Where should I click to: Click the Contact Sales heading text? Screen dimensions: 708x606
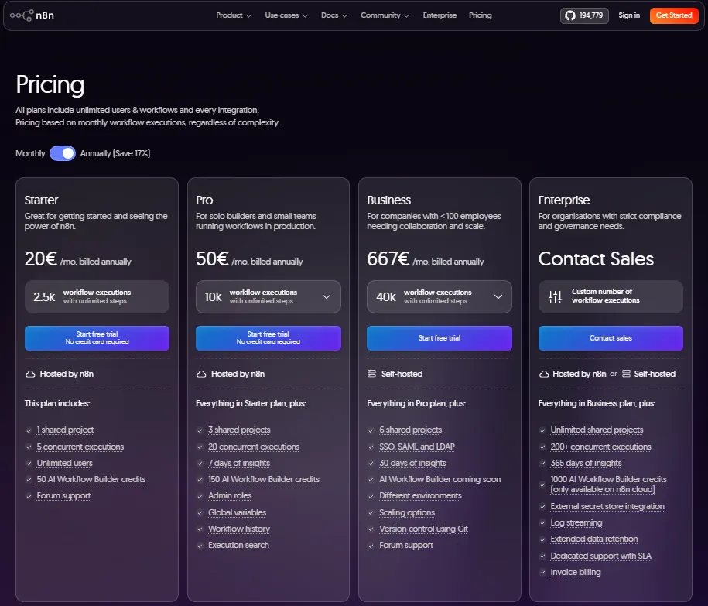point(596,259)
